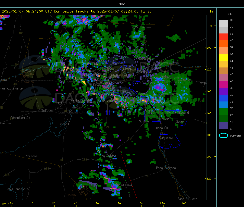Click the 100 km horizontal axis tick
This screenshot has height=207, width=244.
point(140,203)
